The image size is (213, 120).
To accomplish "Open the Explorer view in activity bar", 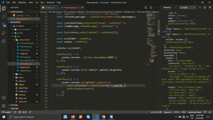I will pyautogui.click(x=4, y=8).
